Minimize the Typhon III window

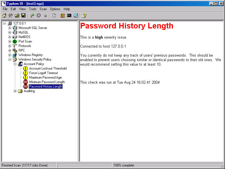coord(211,4)
